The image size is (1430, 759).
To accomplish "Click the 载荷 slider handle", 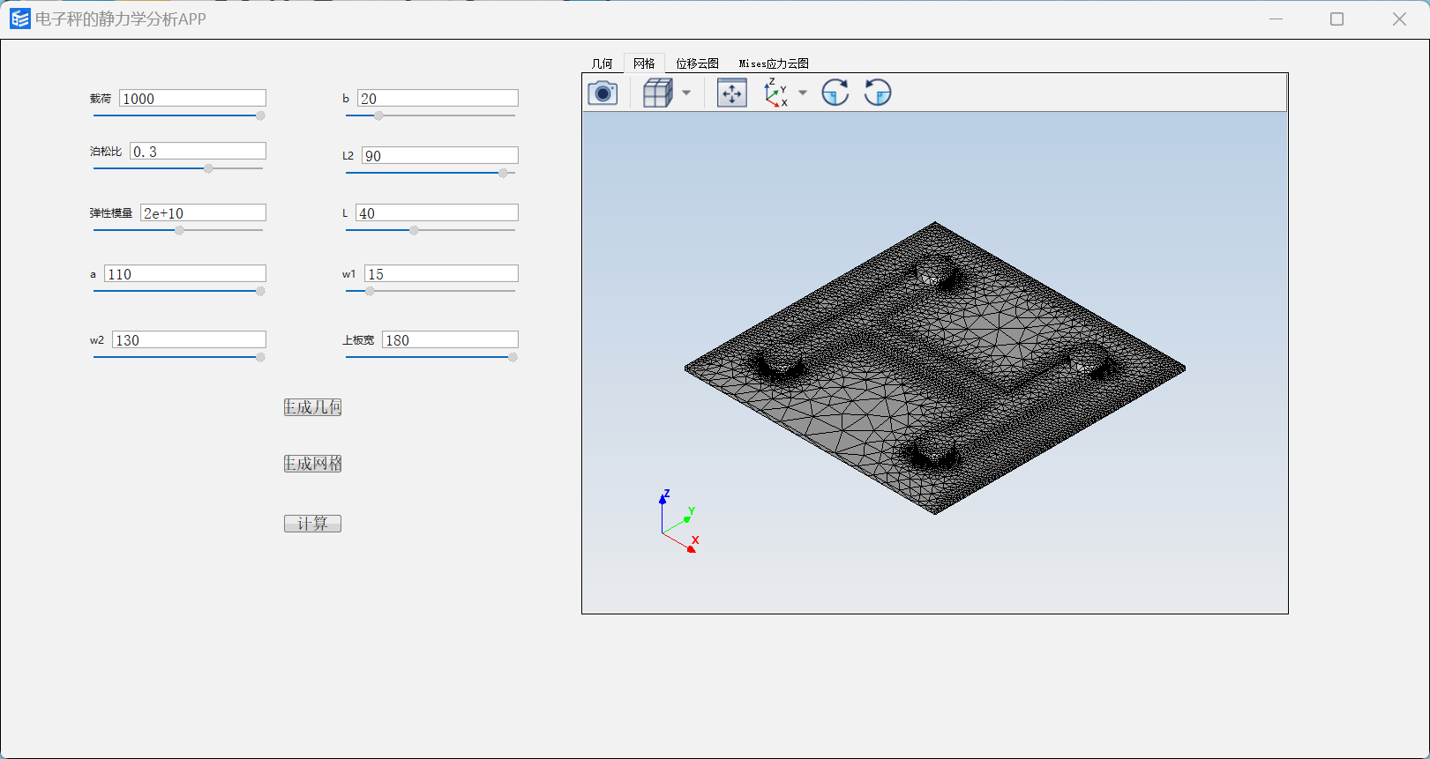I will point(260,115).
